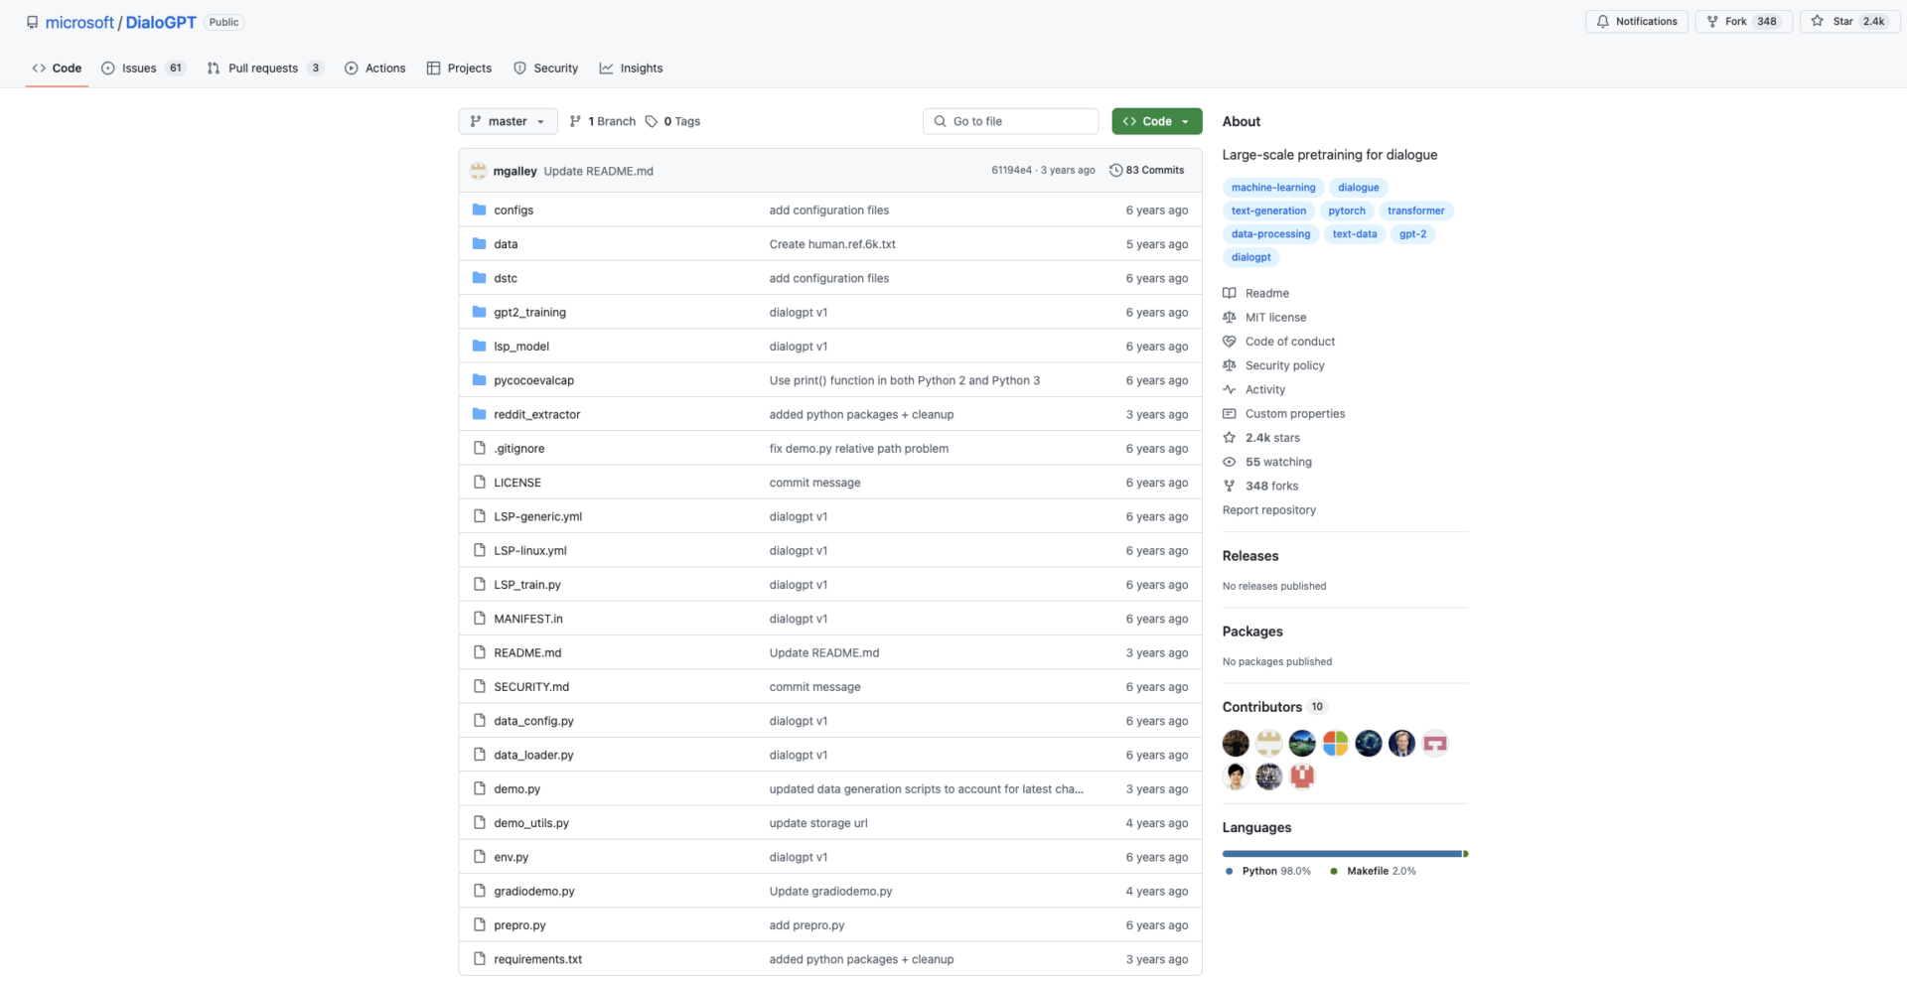Click the file icon beside demo.py

pyautogui.click(x=480, y=788)
